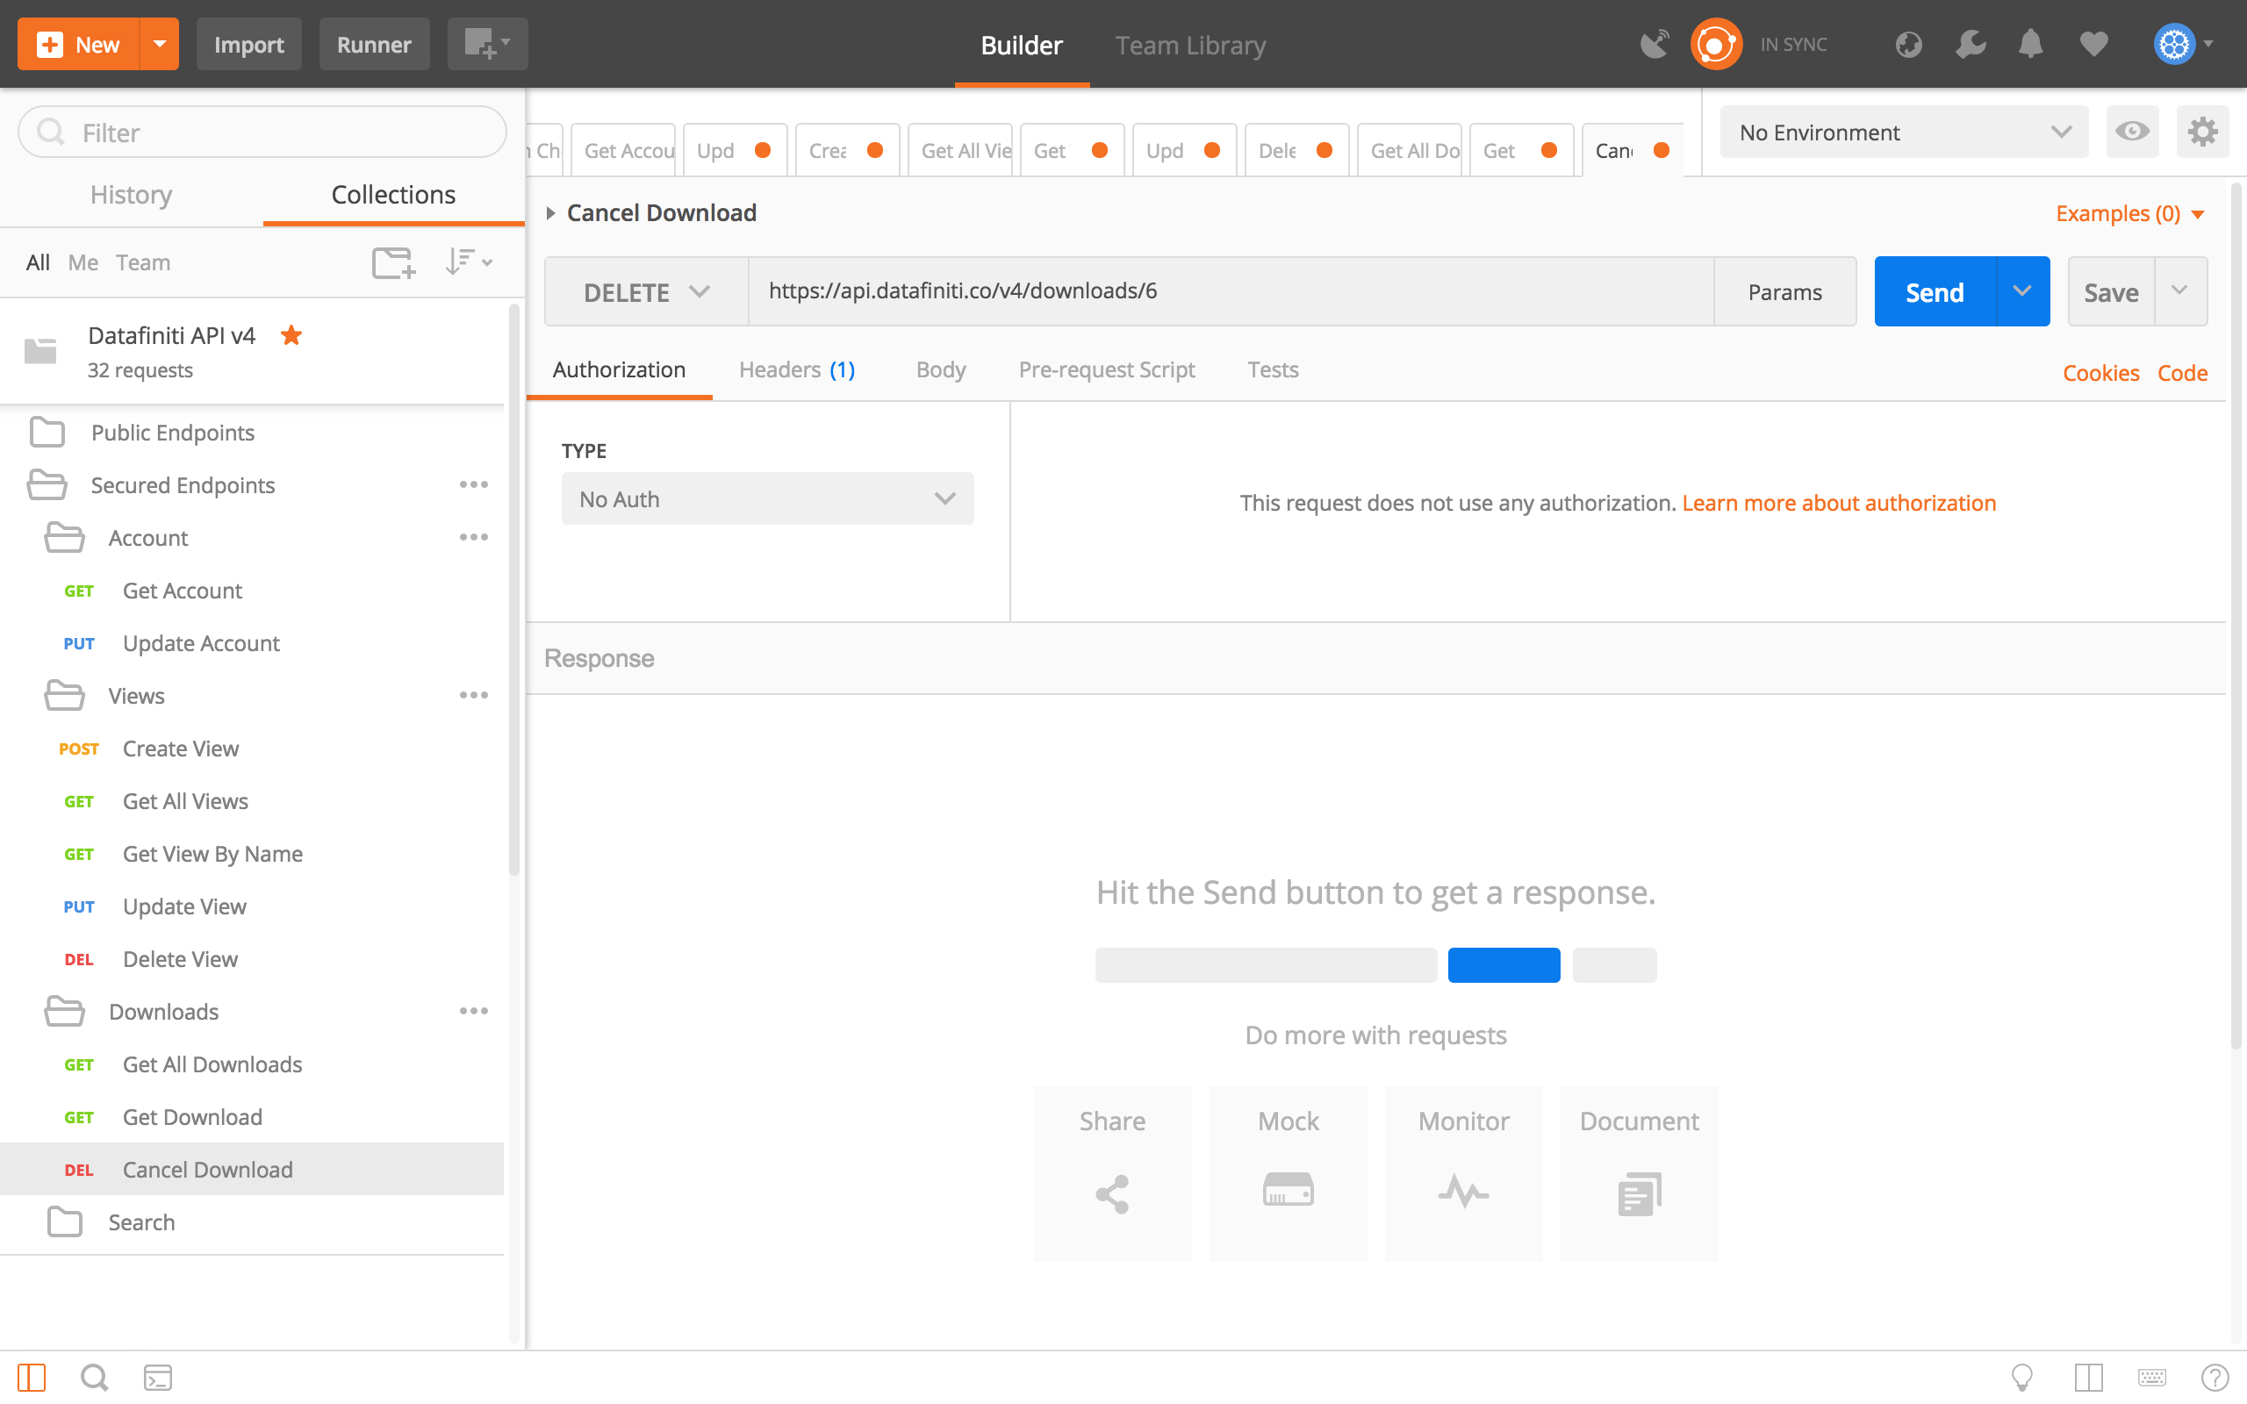
Task: Click the Document icon tile
Action: click(1639, 1174)
